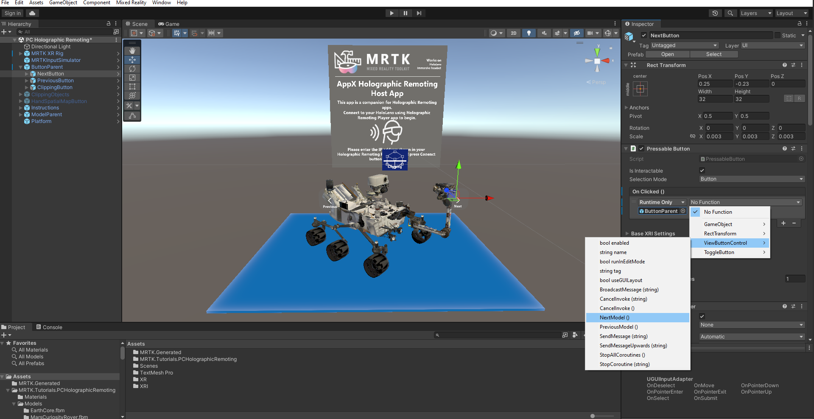Select the Rotate tool in the Scene toolbar

click(132, 68)
